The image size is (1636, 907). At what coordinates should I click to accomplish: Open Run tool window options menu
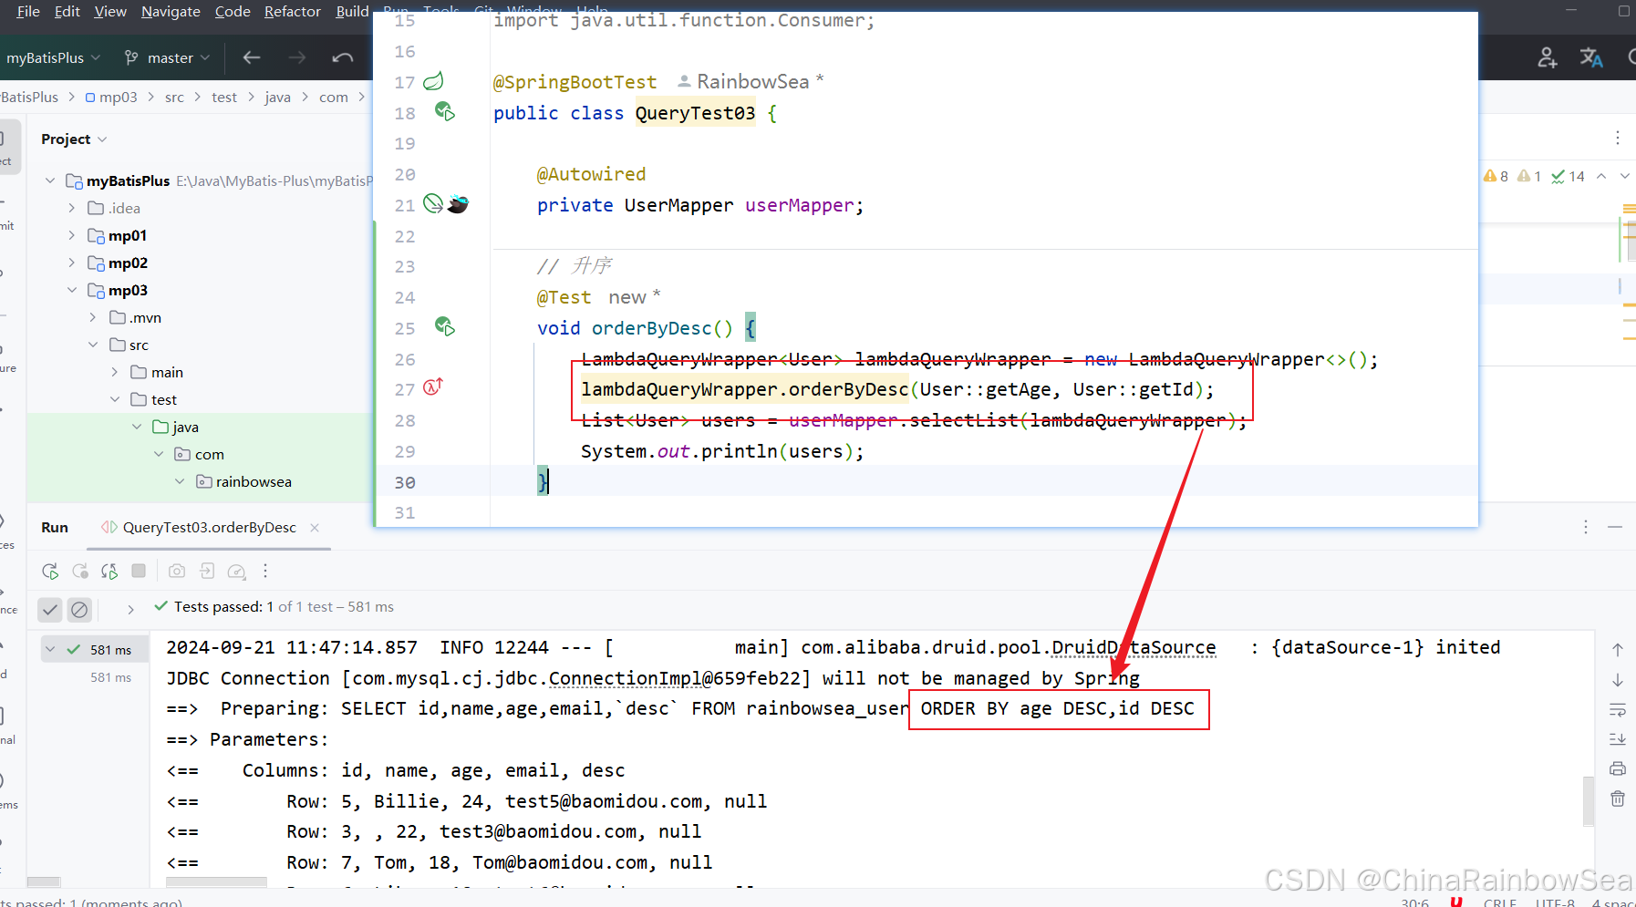point(1586,527)
